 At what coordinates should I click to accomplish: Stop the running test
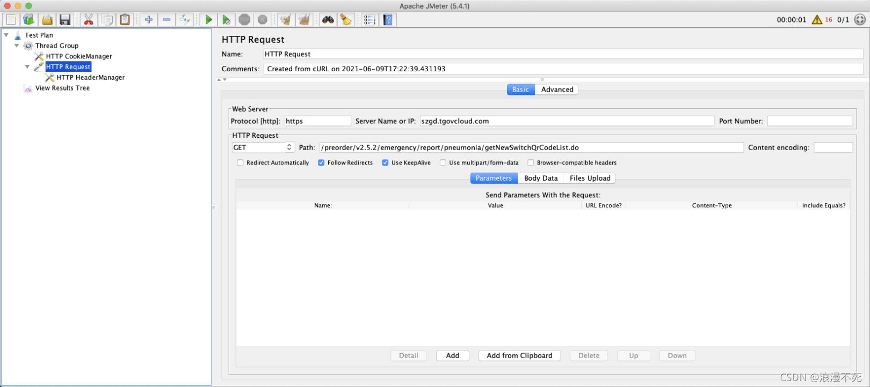(244, 20)
